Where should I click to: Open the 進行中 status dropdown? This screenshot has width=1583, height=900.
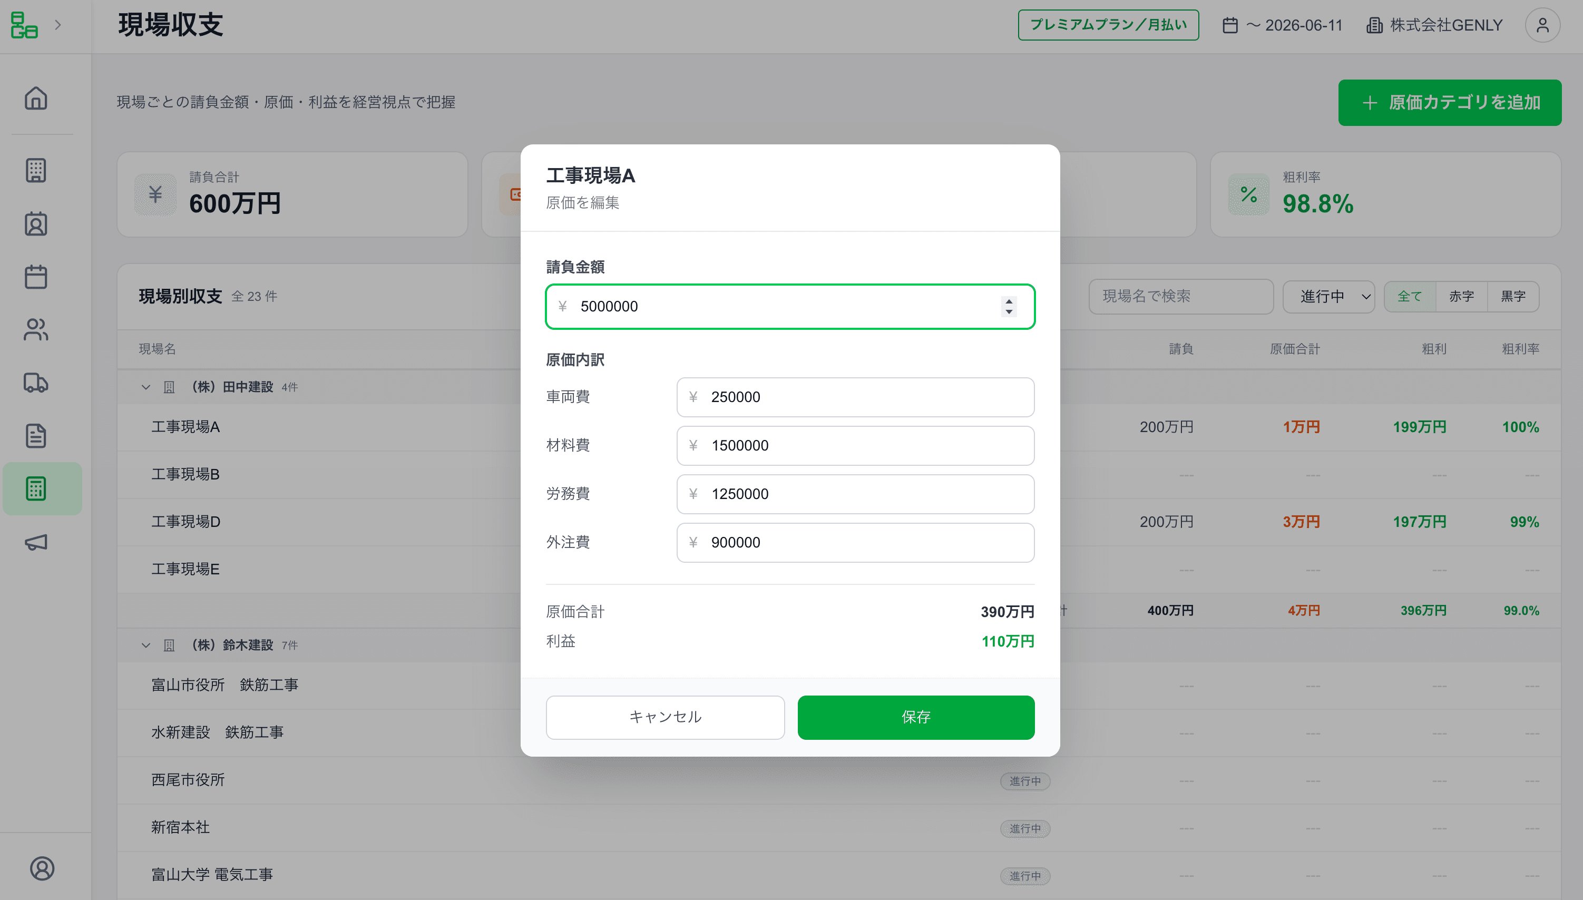(1328, 297)
